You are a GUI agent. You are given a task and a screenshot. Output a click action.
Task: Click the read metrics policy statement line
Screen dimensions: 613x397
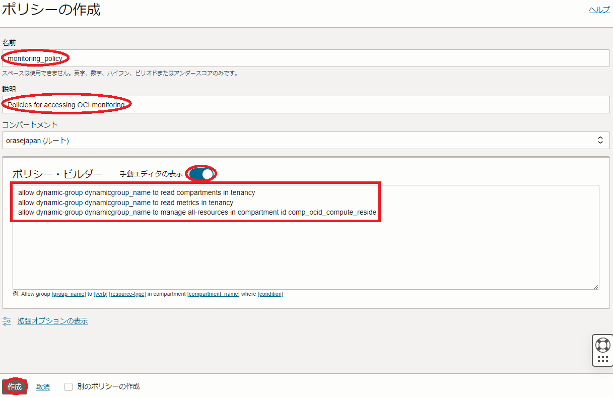click(126, 203)
